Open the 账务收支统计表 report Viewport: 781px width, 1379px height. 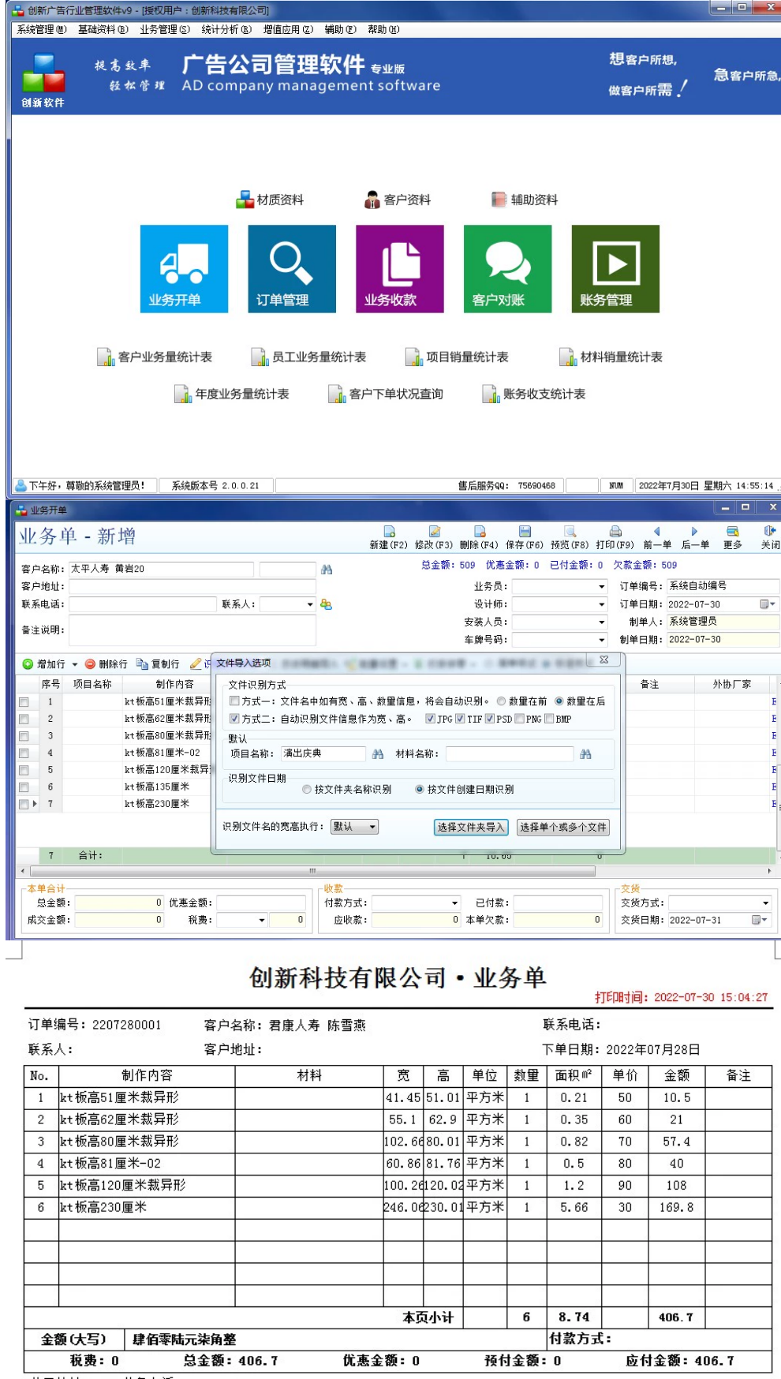534,394
